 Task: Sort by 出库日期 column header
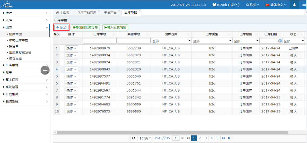pos(271,34)
